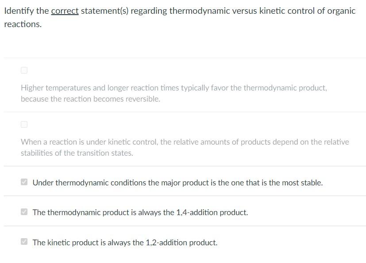366x263 pixels.
Task: Uncheck the 1,2-addition kinetic product checkbox
Action: pyautogui.click(x=24, y=242)
